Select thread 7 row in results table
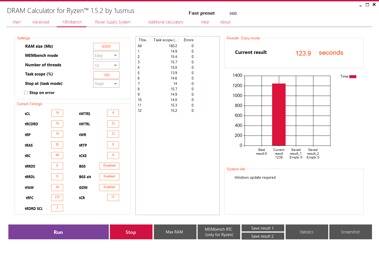 pos(165,84)
